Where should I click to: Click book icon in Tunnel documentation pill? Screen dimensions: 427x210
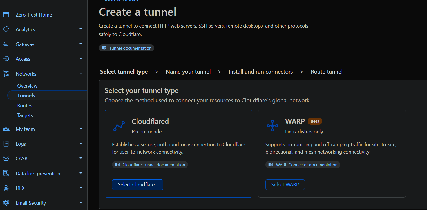pos(104,48)
